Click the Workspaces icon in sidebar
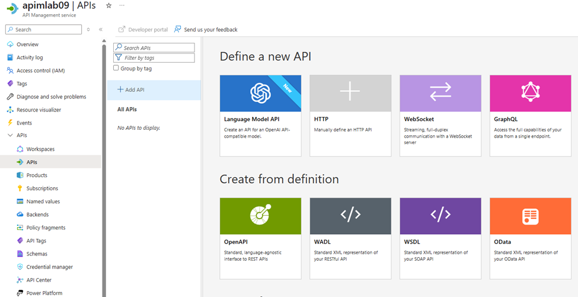Viewport: 578px width, 297px height. coord(20,149)
